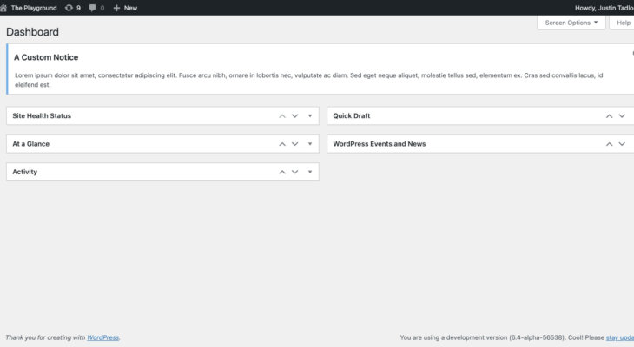Move WordPress Events and News widget up
634x347 pixels.
(x=609, y=144)
